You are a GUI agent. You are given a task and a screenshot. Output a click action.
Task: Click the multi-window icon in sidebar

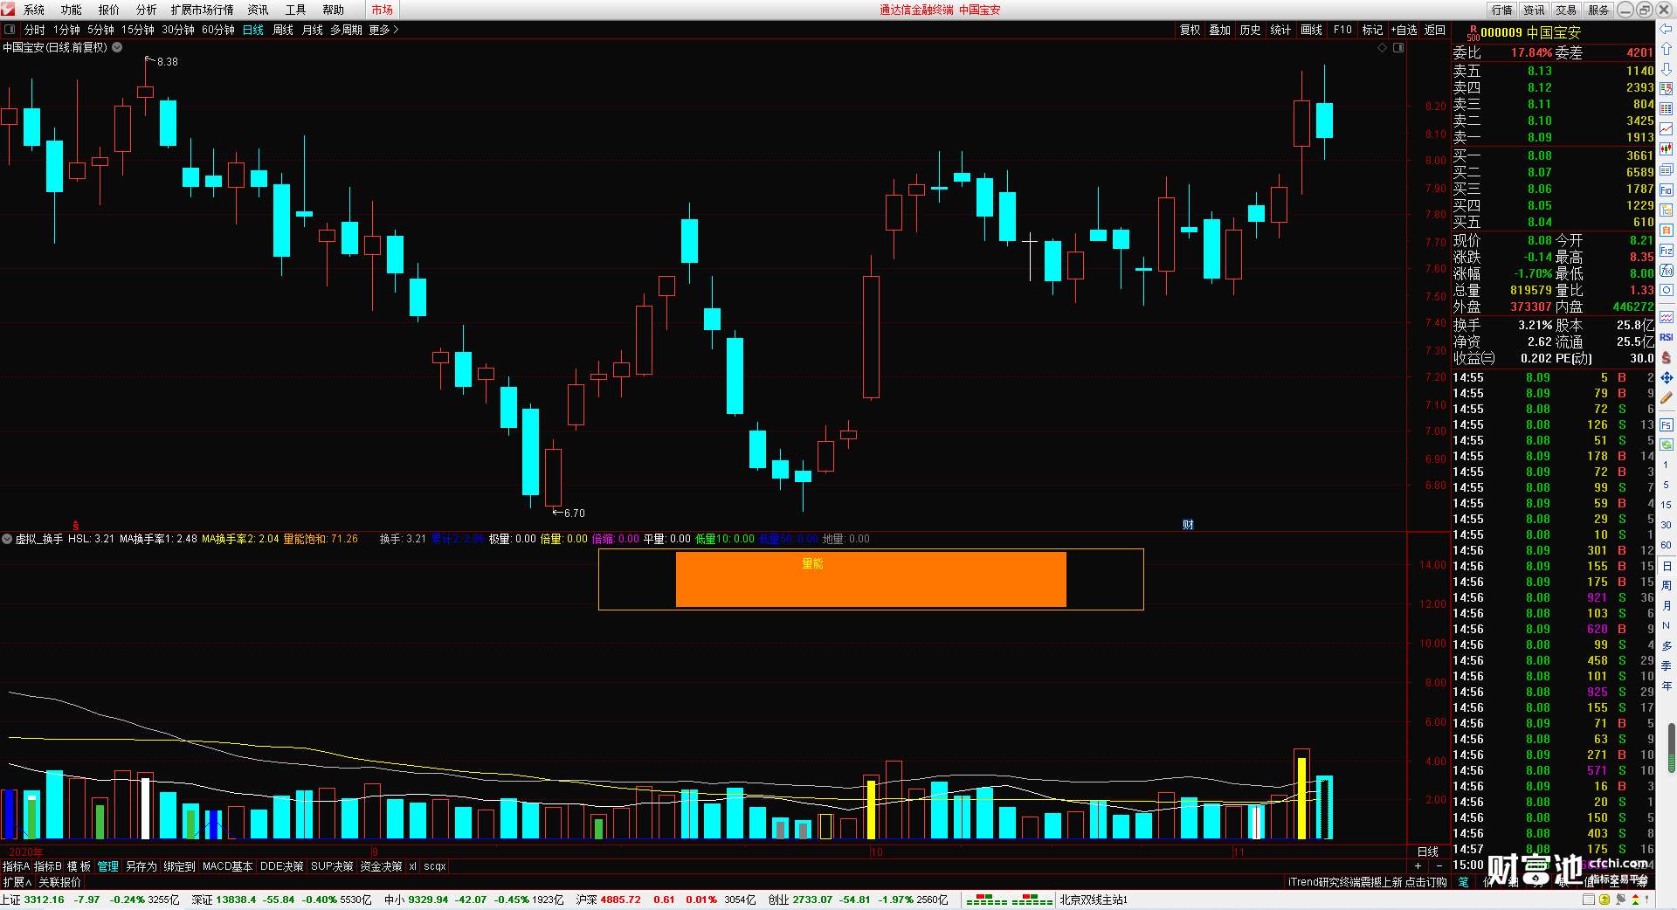tap(1667, 169)
